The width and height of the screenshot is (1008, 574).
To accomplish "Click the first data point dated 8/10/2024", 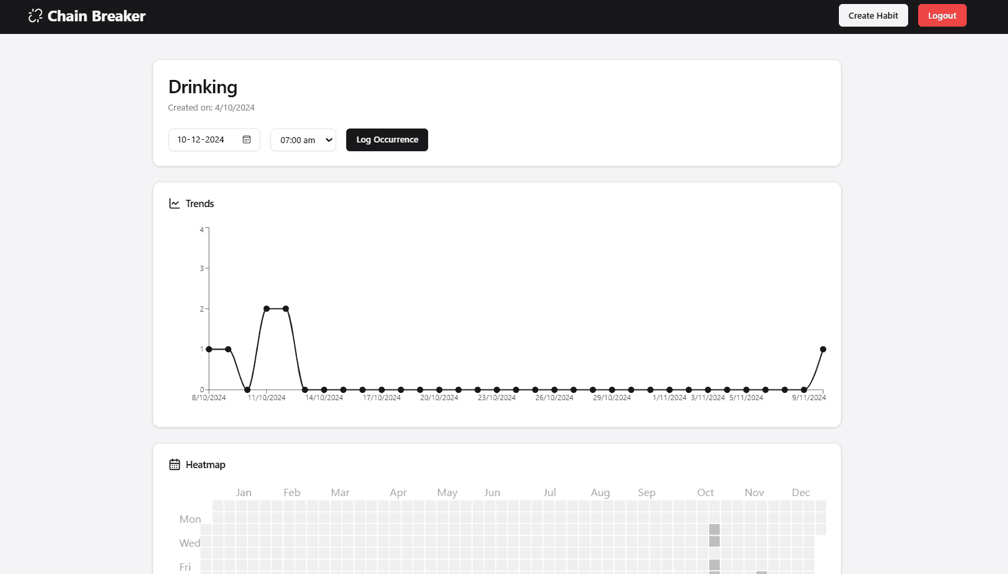I will [208, 349].
